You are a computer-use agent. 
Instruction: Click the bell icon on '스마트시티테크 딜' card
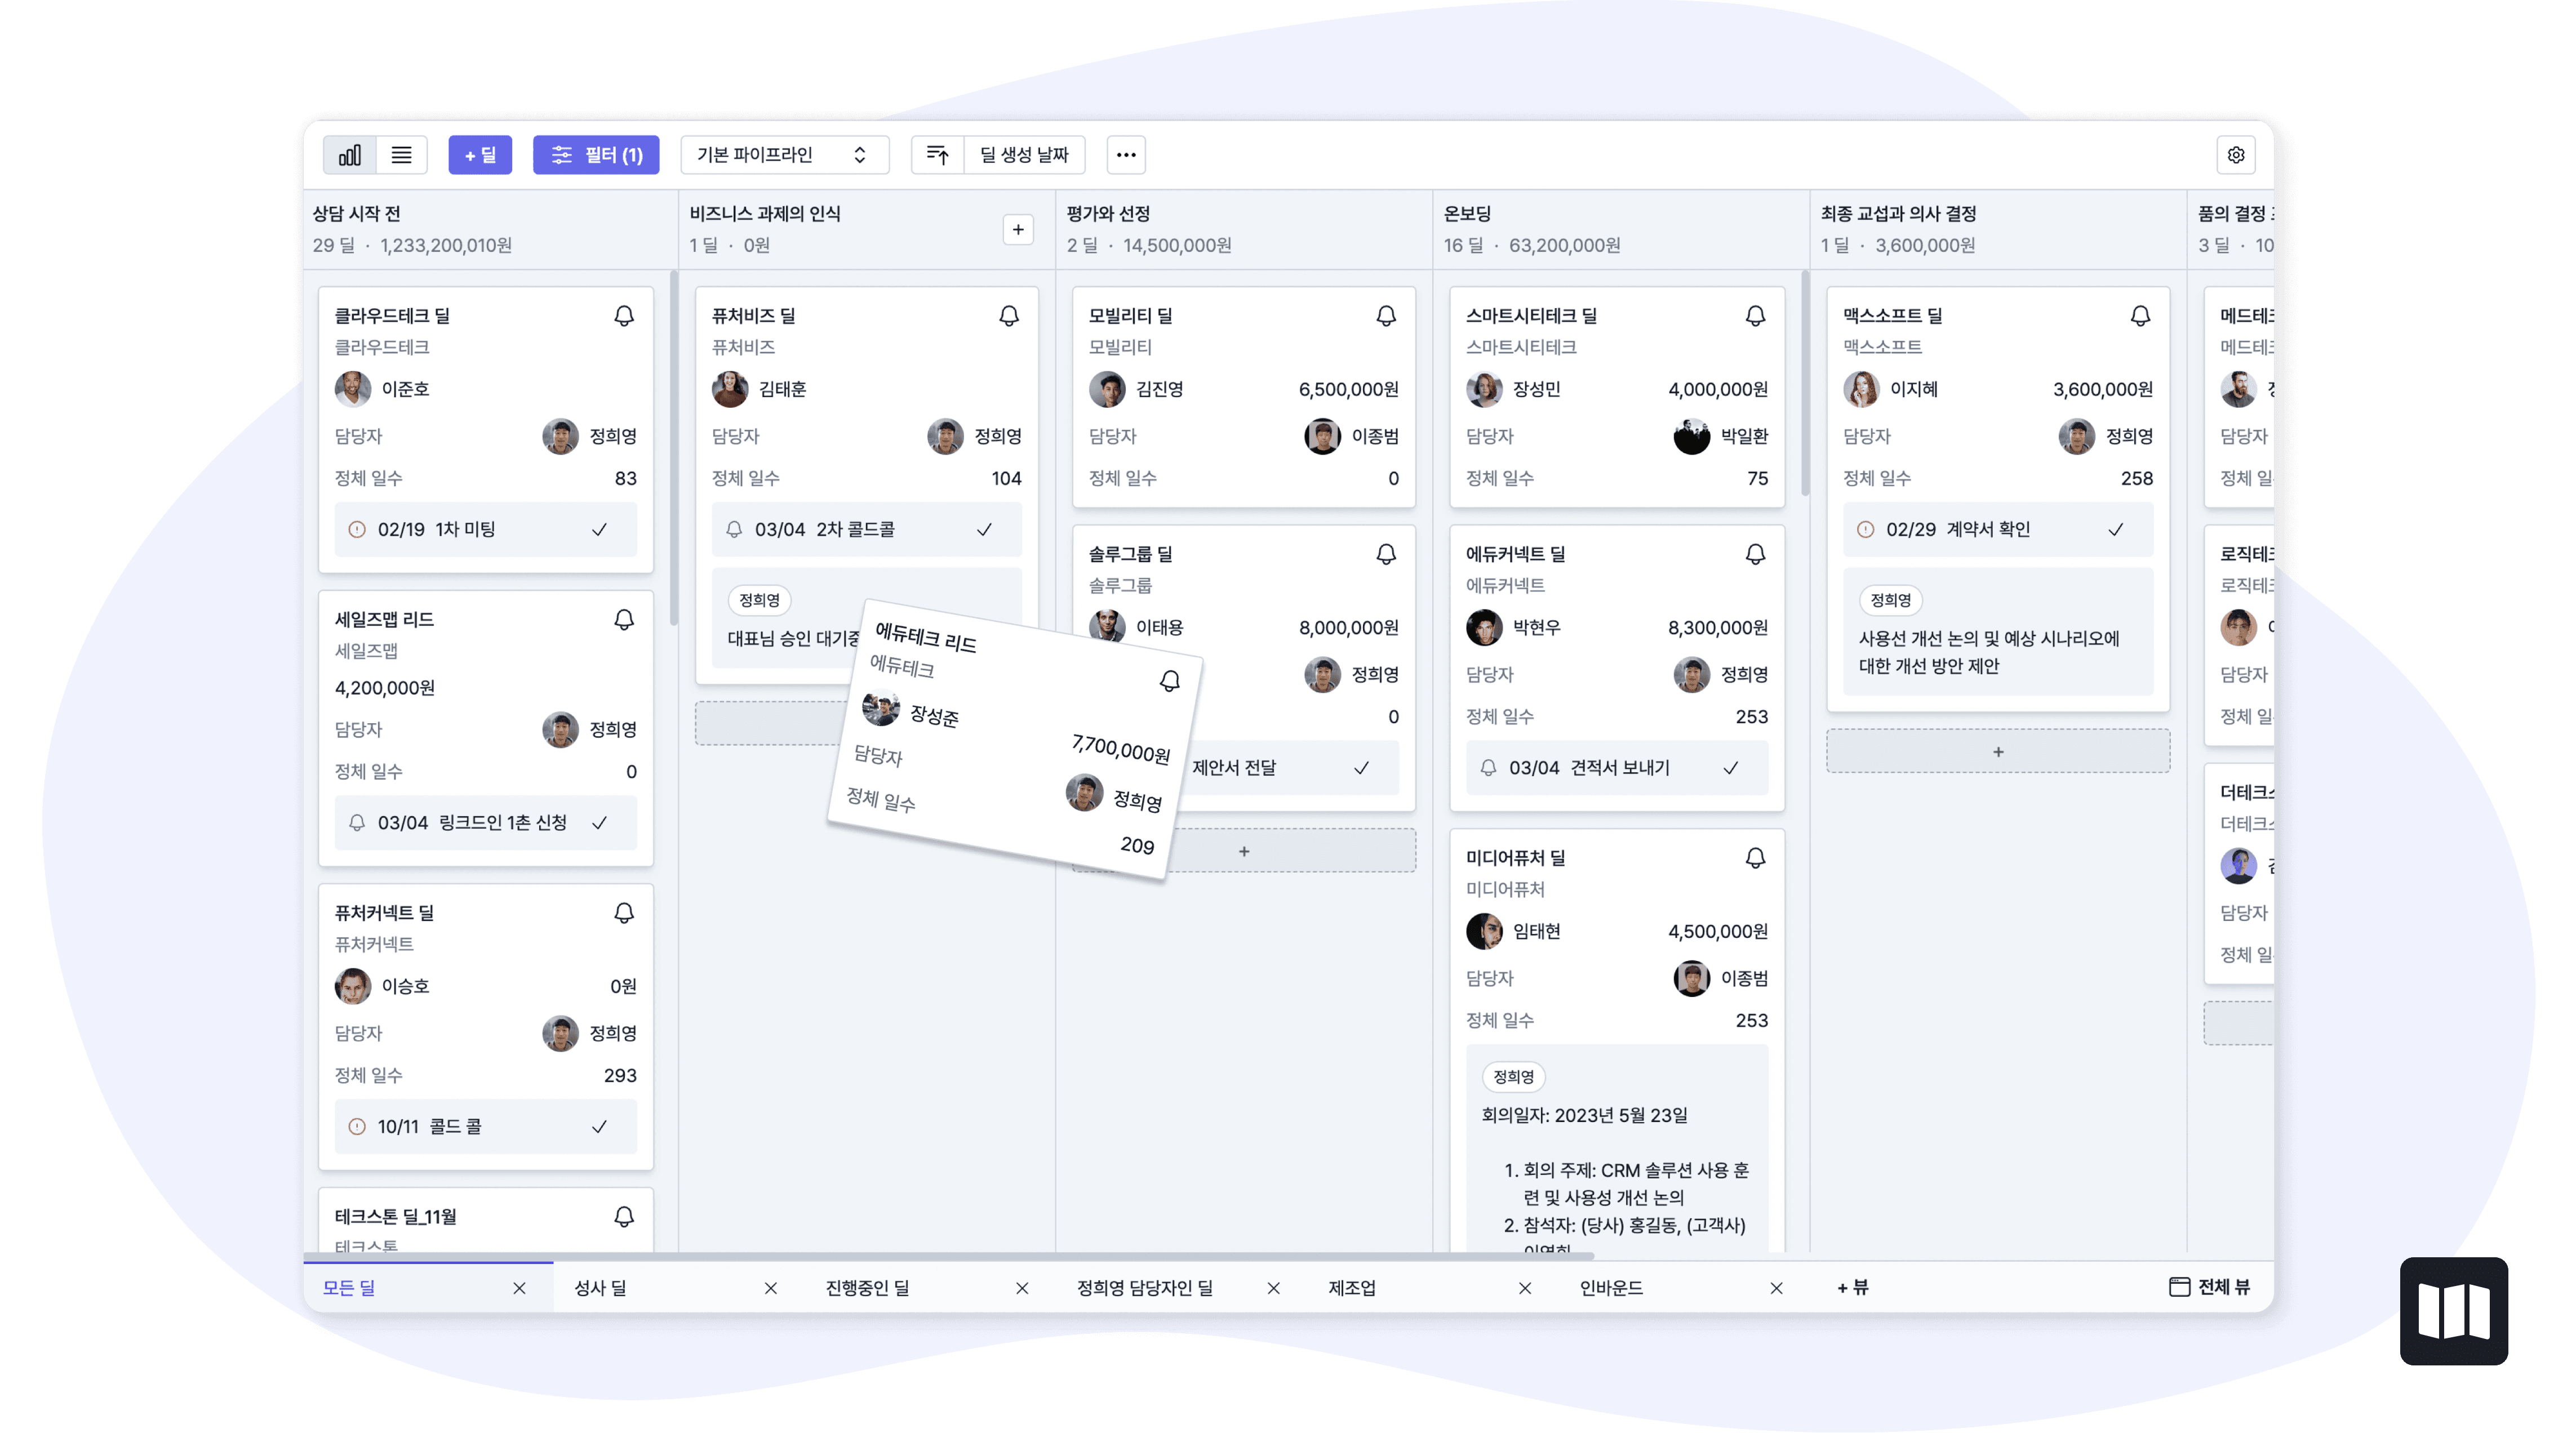click(1755, 316)
